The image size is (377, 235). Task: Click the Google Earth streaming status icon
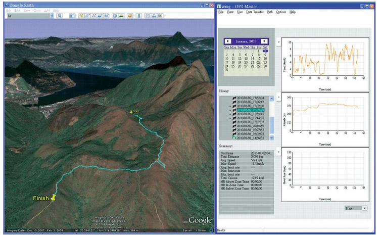click(211, 230)
